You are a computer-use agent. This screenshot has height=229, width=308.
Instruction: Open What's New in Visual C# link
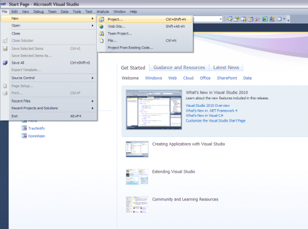click(205, 115)
